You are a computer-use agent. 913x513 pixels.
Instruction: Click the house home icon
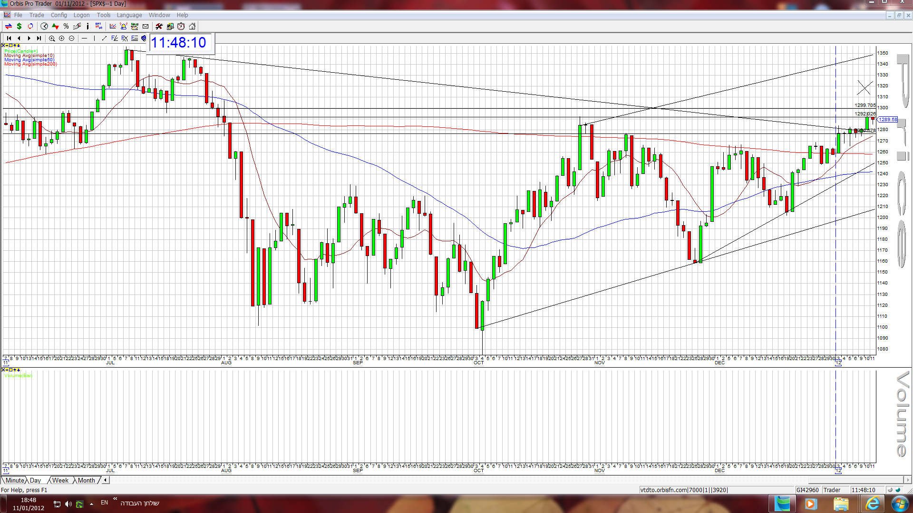(192, 27)
